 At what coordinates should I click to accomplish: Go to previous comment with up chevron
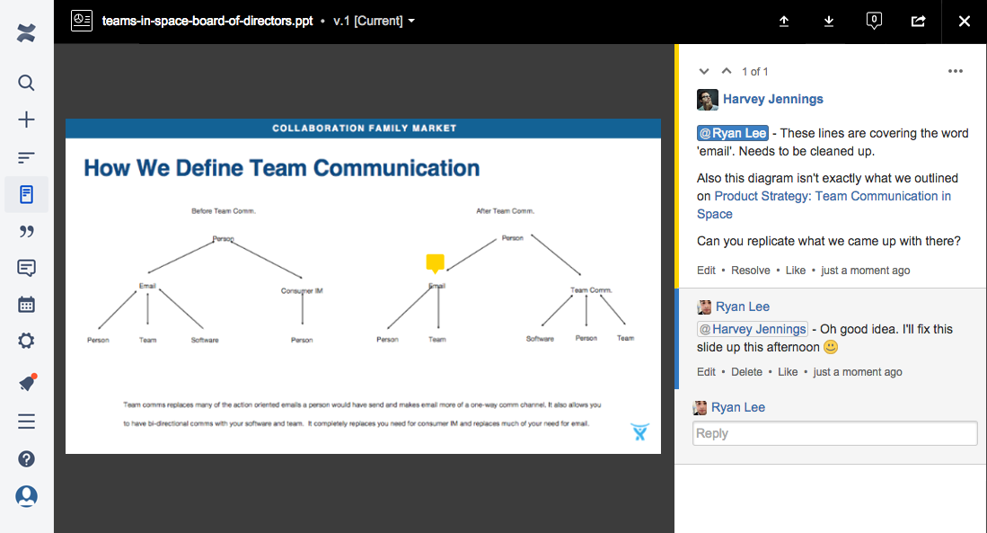point(727,71)
